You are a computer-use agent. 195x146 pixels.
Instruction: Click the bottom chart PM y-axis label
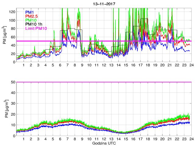6,109
